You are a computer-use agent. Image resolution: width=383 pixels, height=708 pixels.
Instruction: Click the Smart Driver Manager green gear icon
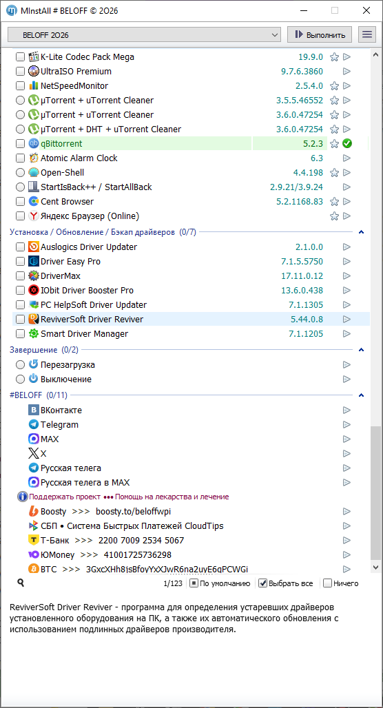(x=34, y=333)
